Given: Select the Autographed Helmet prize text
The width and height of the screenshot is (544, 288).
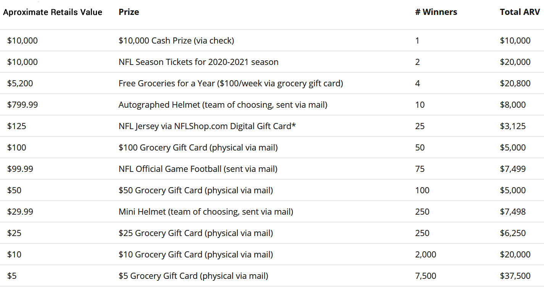Looking at the screenshot, I should click(223, 105).
